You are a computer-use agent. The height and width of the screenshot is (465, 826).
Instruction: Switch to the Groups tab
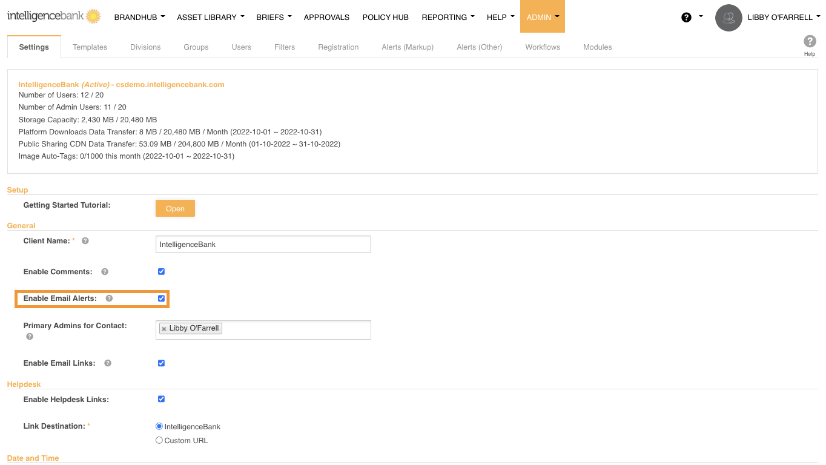click(196, 47)
